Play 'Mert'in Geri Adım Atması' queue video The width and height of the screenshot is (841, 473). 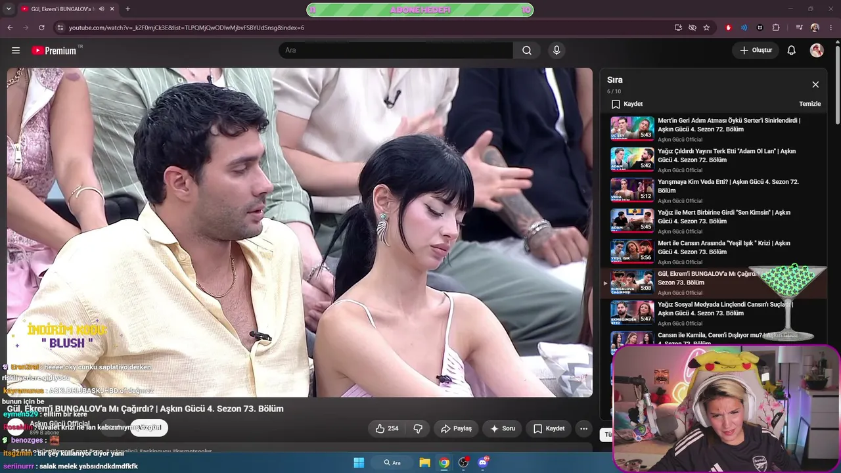coord(729,125)
